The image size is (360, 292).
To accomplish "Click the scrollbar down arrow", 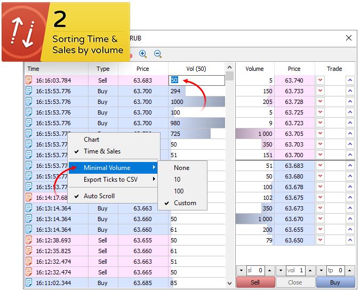I will [x=229, y=283].
